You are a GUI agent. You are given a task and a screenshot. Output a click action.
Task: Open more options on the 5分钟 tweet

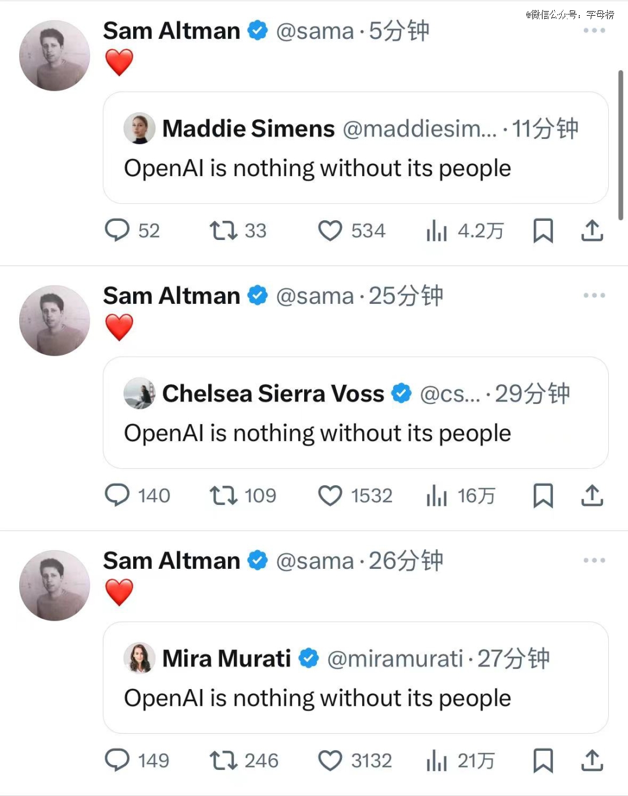pyautogui.click(x=594, y=30)
